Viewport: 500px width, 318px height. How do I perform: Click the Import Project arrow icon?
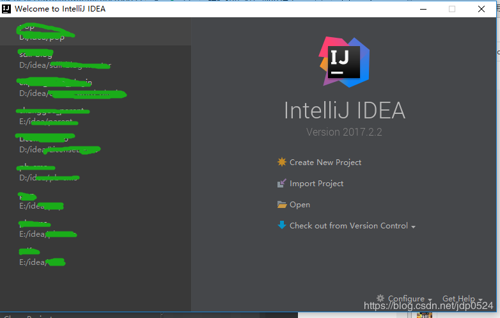(x=282, y=183)
